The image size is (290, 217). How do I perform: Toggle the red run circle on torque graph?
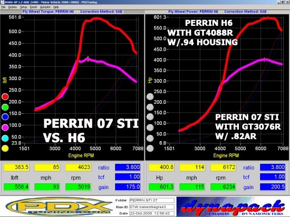point(5,96)
